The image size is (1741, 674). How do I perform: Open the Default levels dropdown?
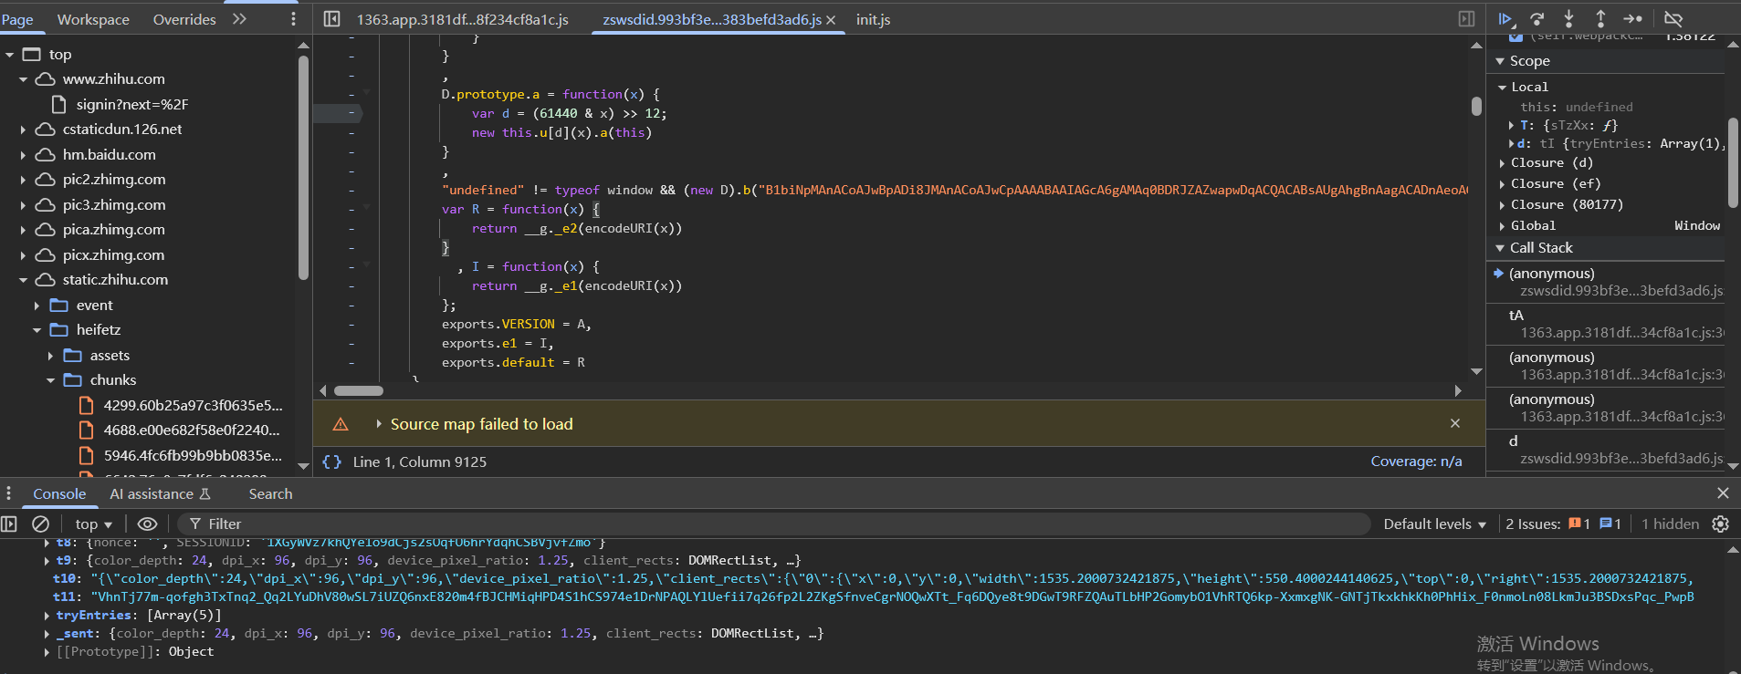click(1434, 524)
